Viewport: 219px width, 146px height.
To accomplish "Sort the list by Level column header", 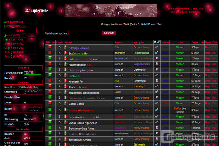I will point(59,42).
